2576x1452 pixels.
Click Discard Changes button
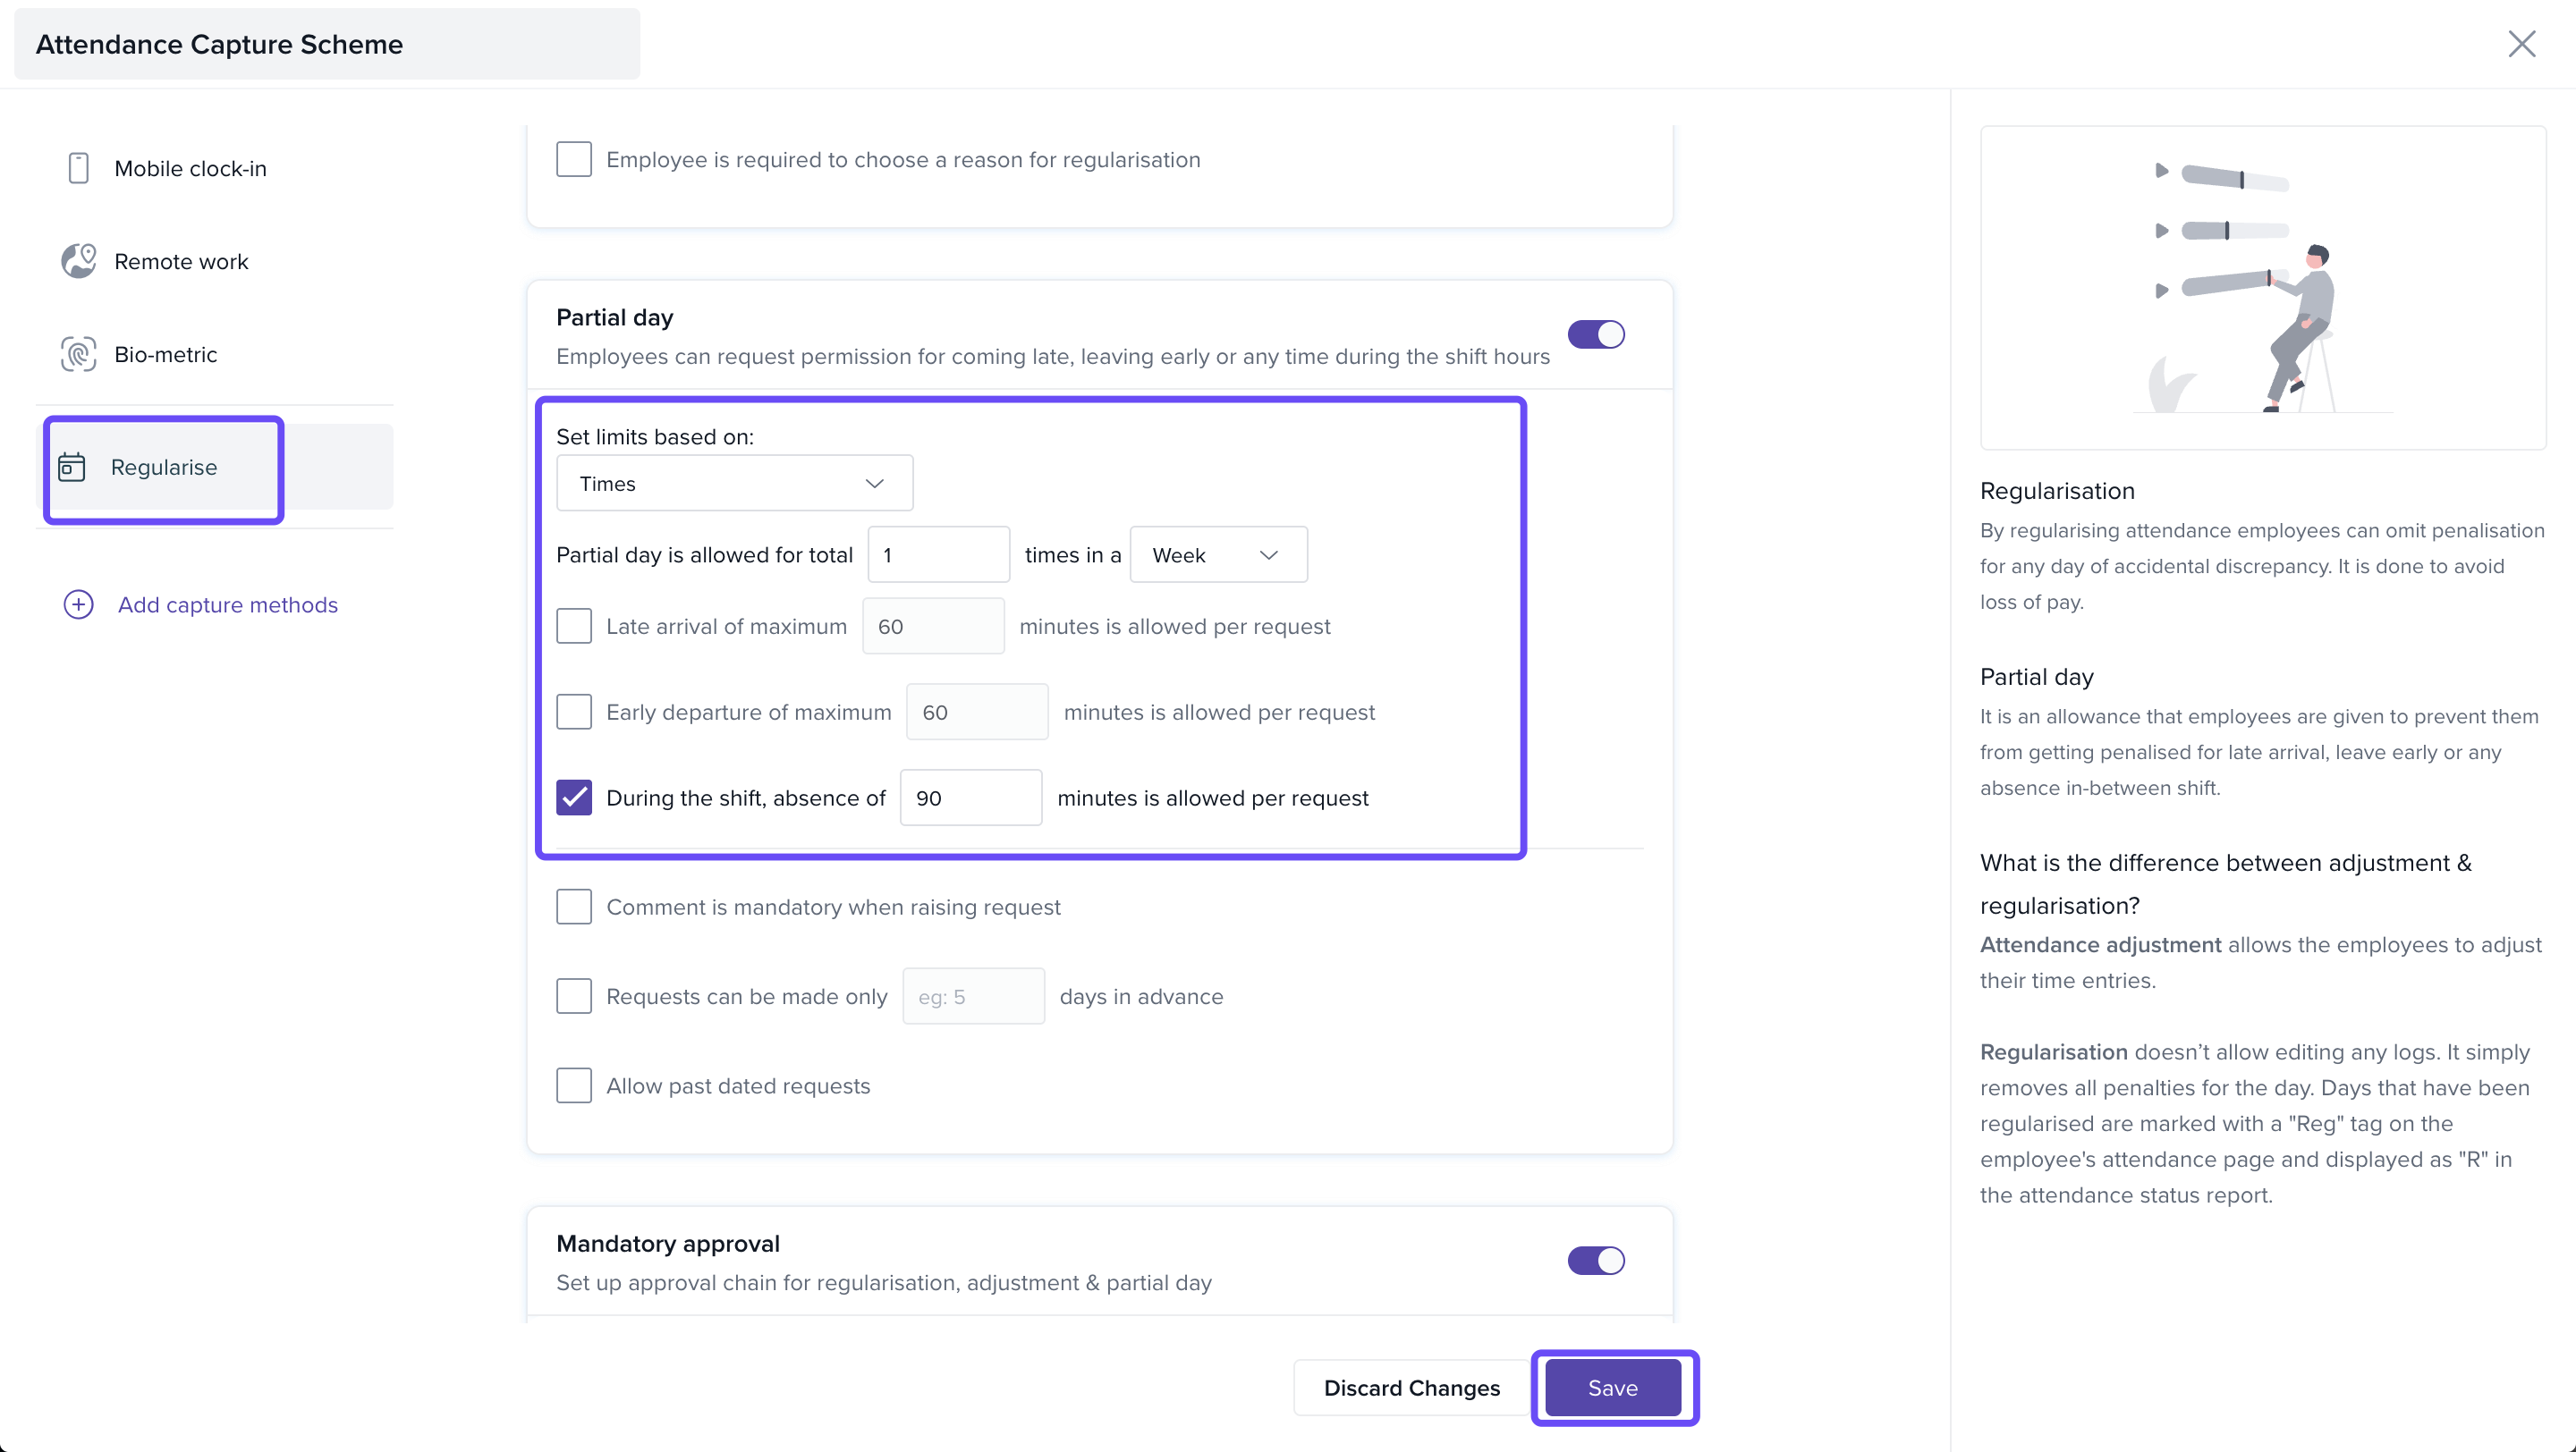coord(1411,1387)
